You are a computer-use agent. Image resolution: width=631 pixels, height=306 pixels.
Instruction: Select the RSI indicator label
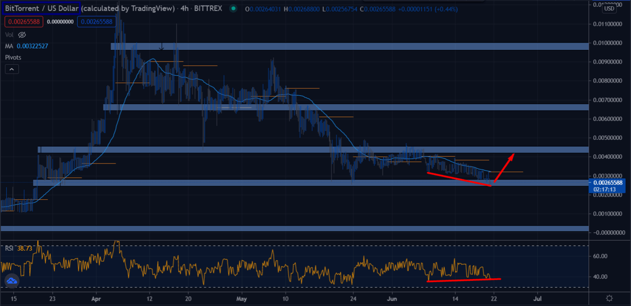point(8,247)
